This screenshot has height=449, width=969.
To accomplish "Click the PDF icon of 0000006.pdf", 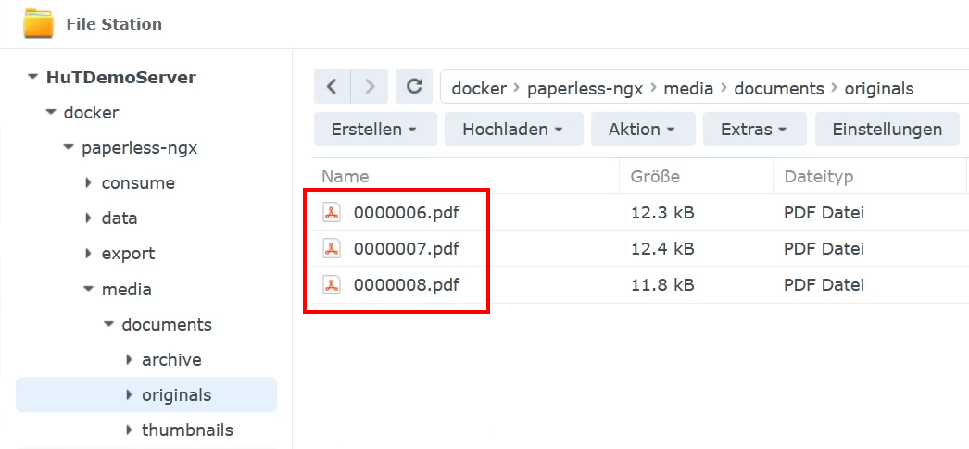I will click(332, 212).
